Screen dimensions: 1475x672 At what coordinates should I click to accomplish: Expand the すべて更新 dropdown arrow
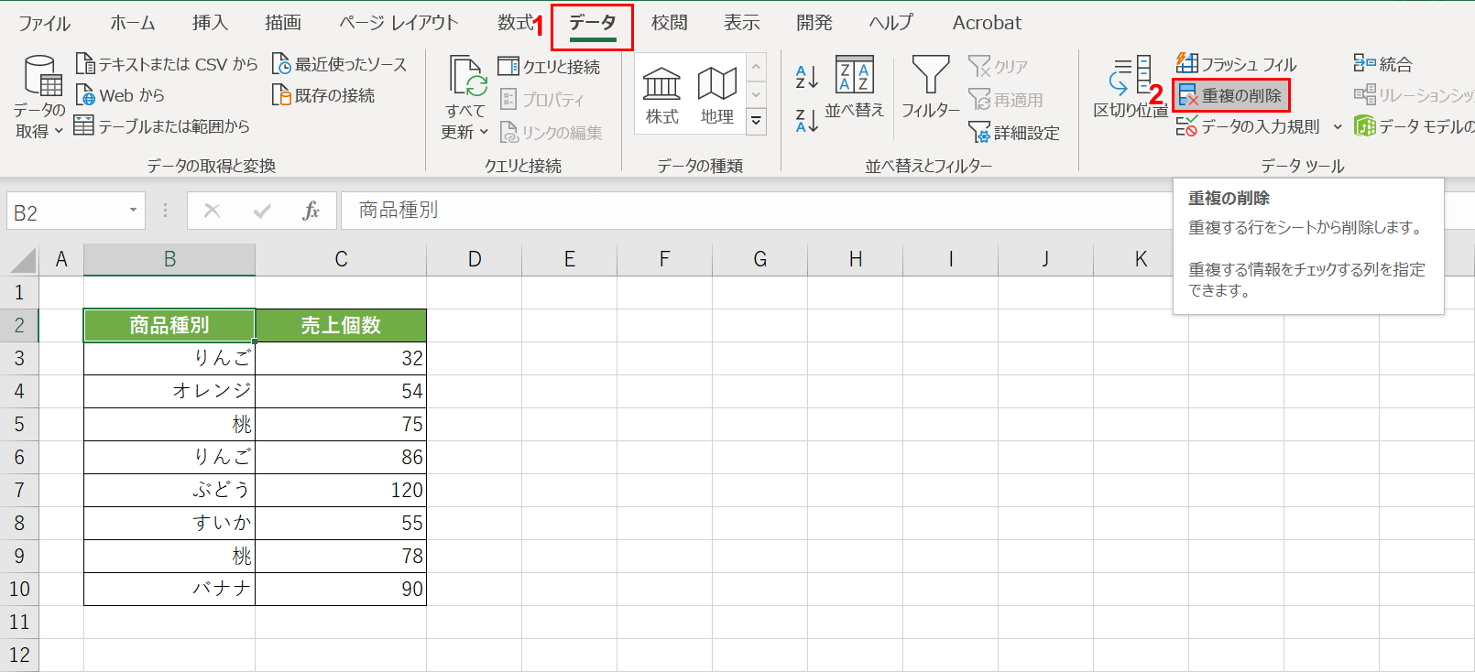(484, 132)
